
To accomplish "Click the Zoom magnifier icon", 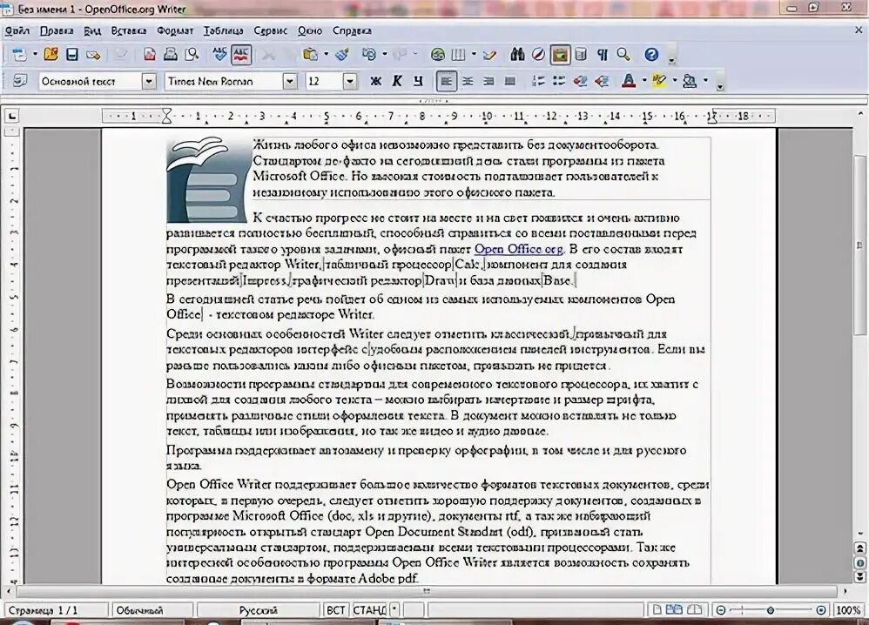I will pyautogui.click(x=623, y=54).
